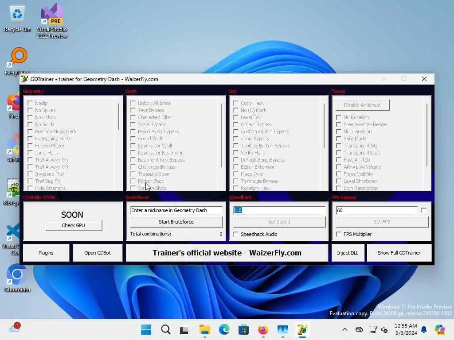Enable the Noclip checkbox
This screenshot has height=340, width=454.
coord(30,103)
